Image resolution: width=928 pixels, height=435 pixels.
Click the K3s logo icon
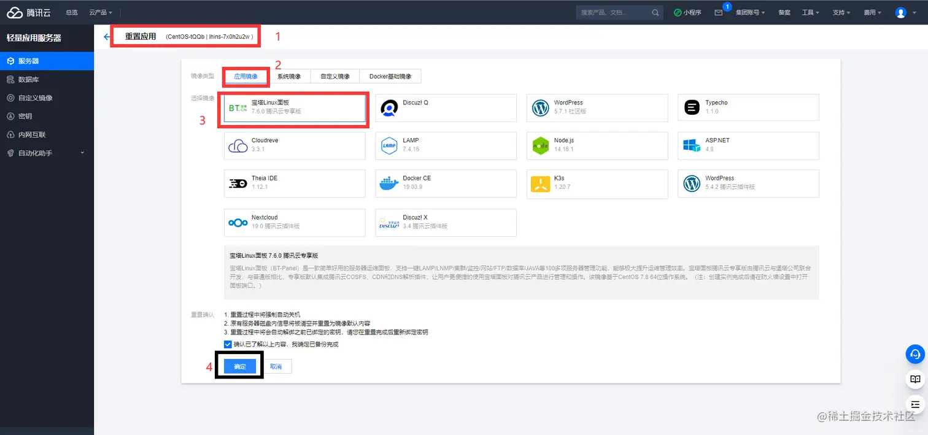click(x=540, y=183)
